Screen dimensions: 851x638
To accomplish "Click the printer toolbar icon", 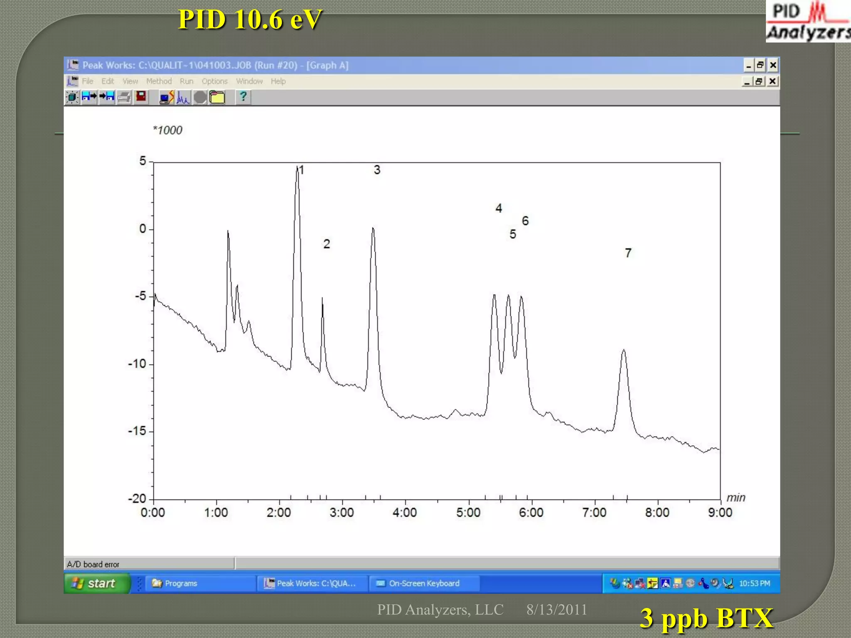I will 124,98.
